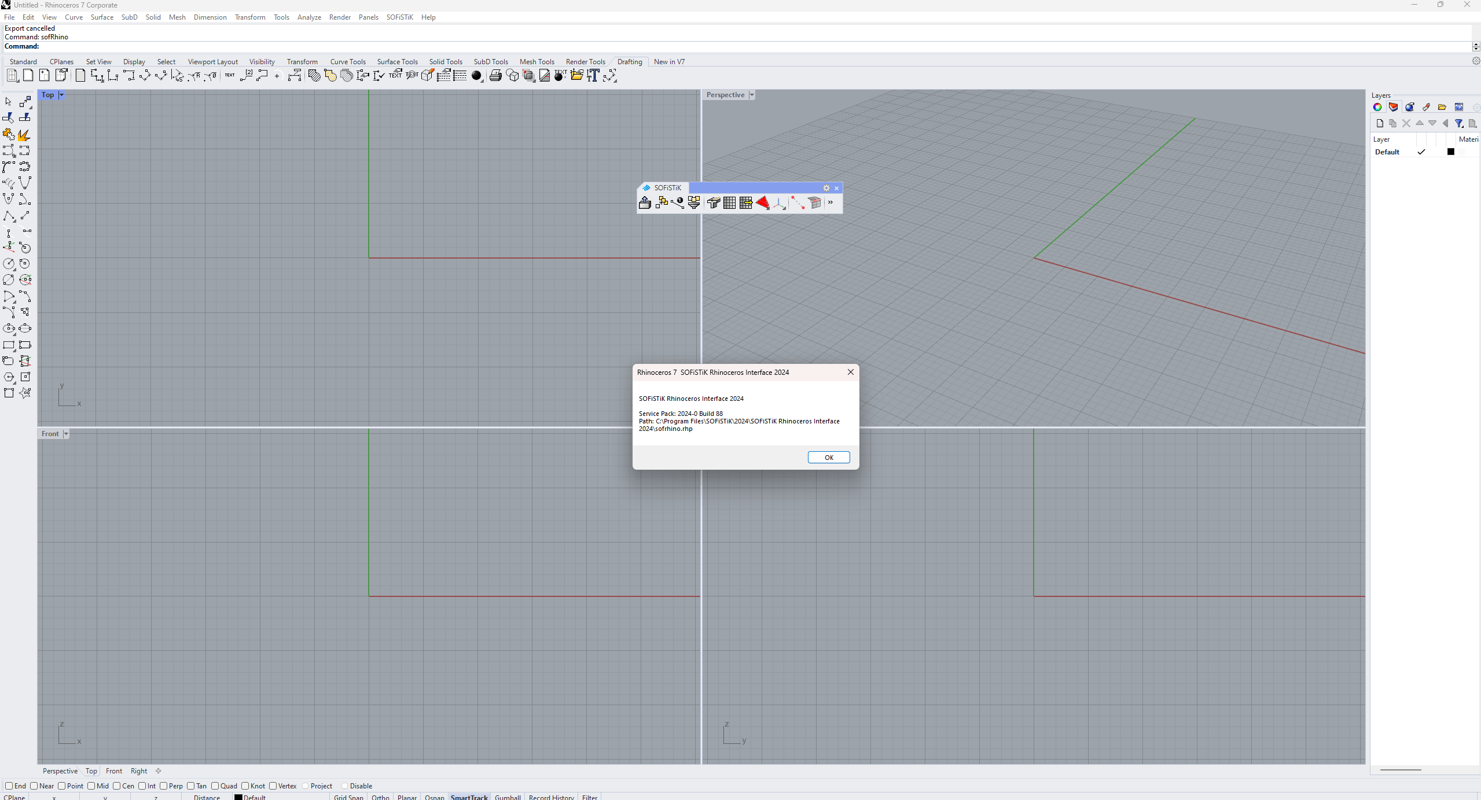This screenshot has height=800, width=1481.
Task: Open the Analyze menu
Action: coord(309,17)
